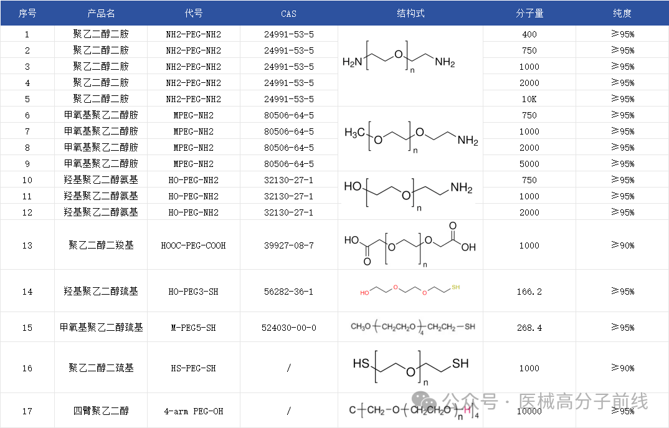
Task: Click purity ≥95% in row 15
Action: coord(622,327)
